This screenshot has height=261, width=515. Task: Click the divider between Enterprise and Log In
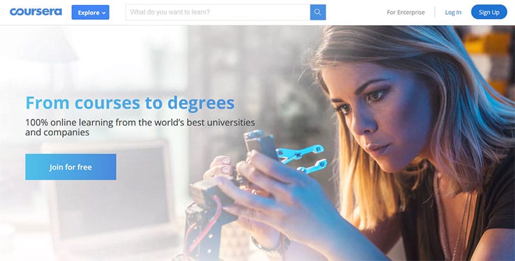435,12
